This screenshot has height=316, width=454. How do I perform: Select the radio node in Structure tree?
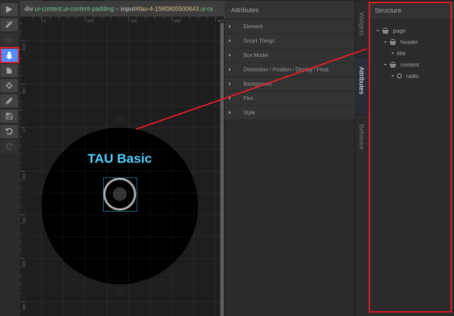[x=412, y=76]
